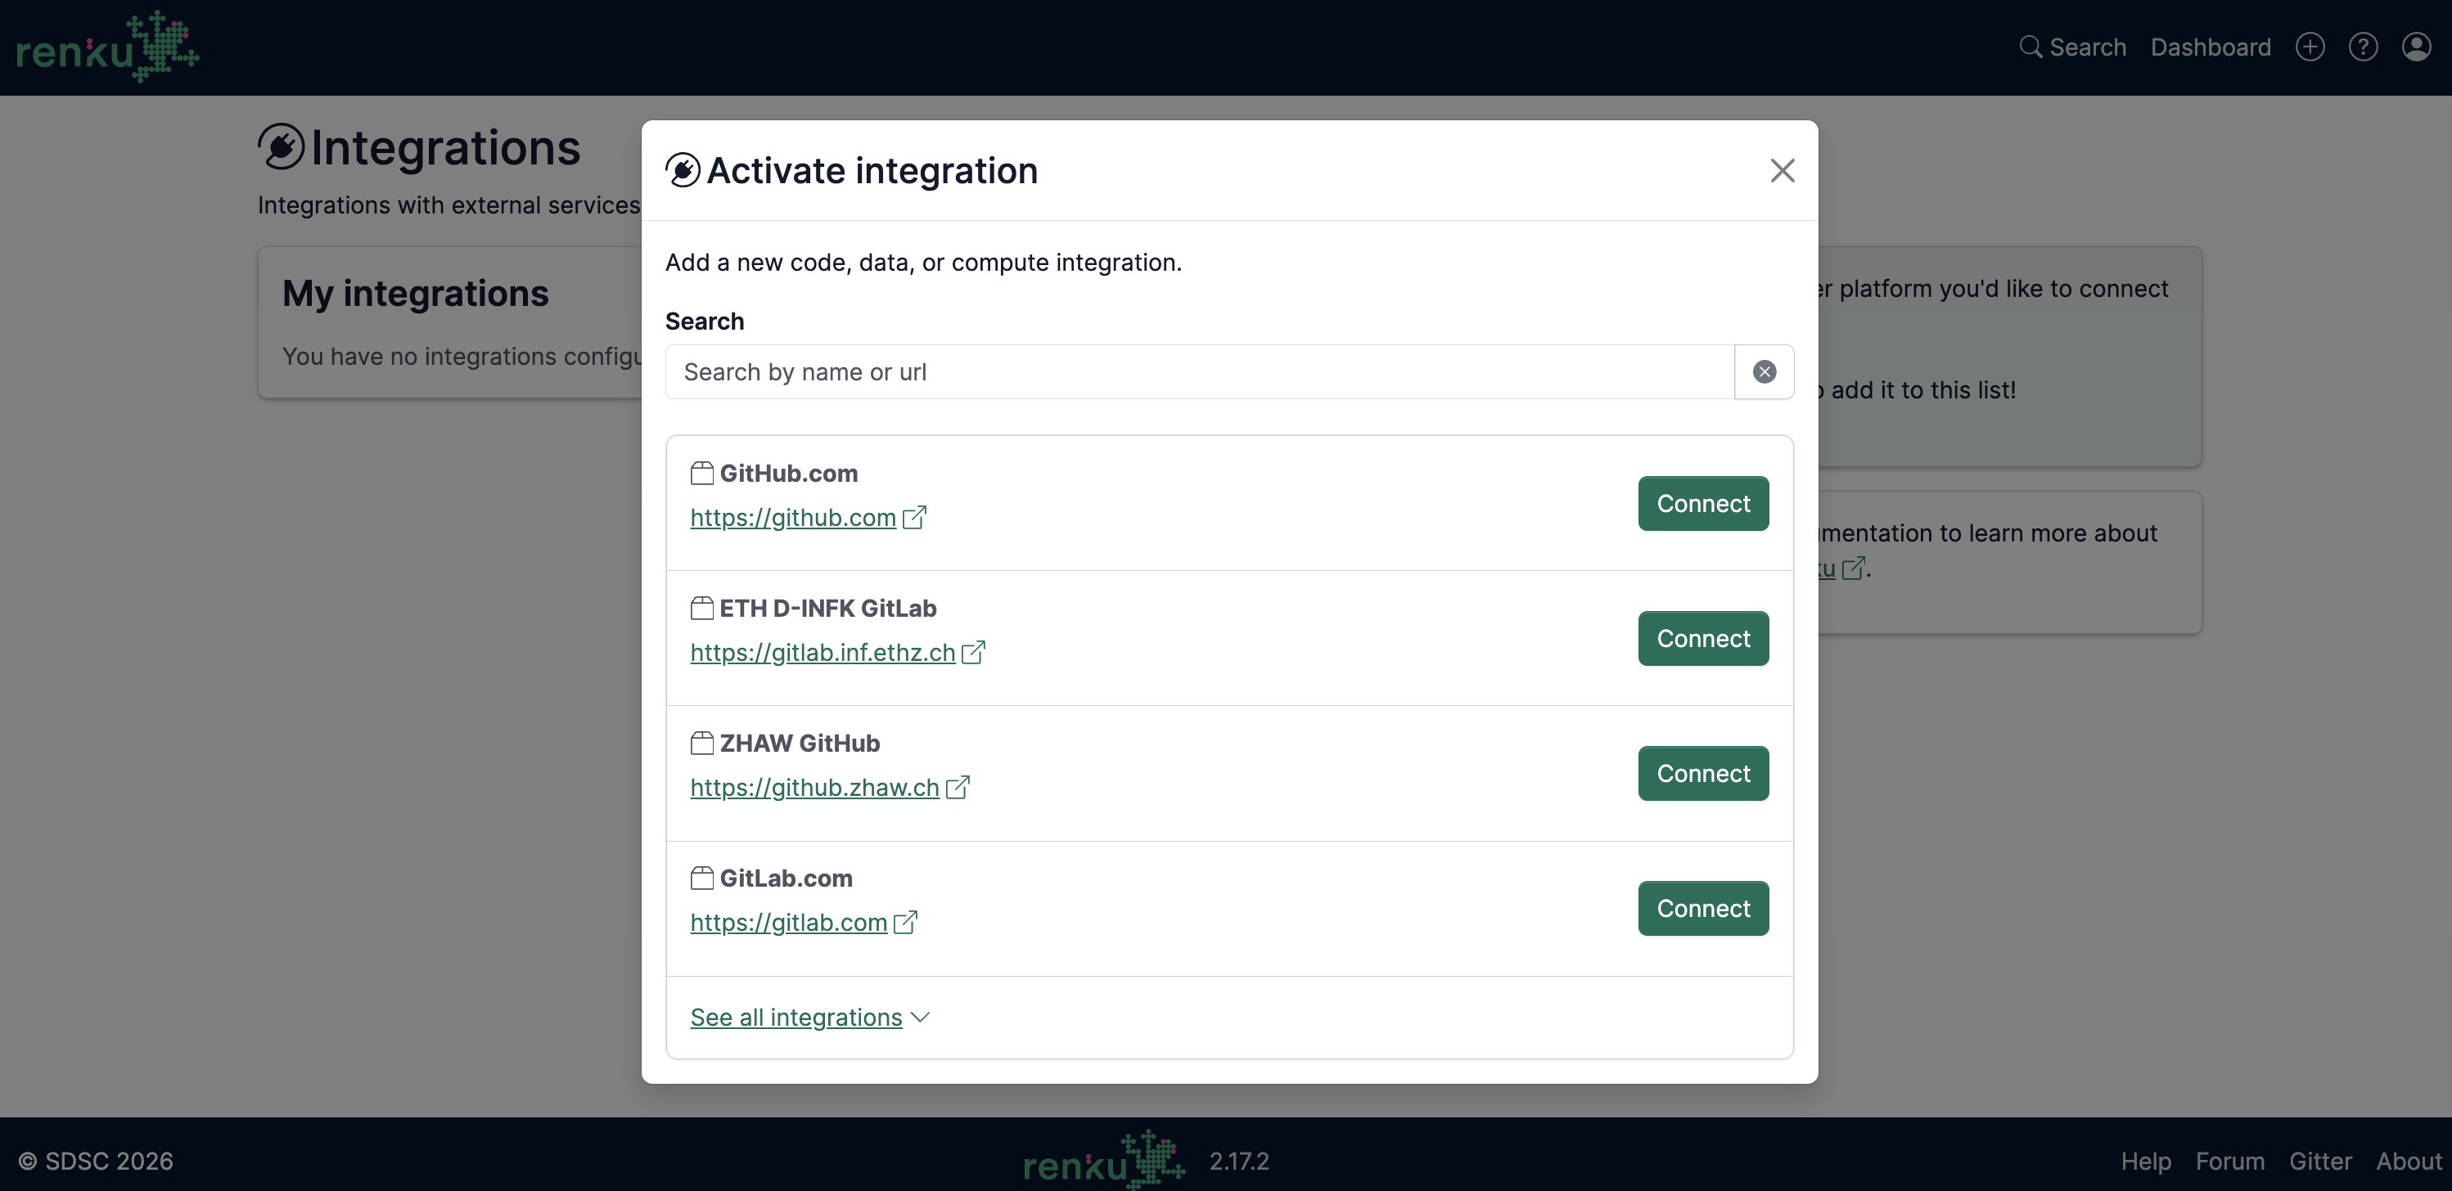Click external-link icon next to github.com URL
The width and height of the screenshot is (2452, 1191).
(914, 516)
